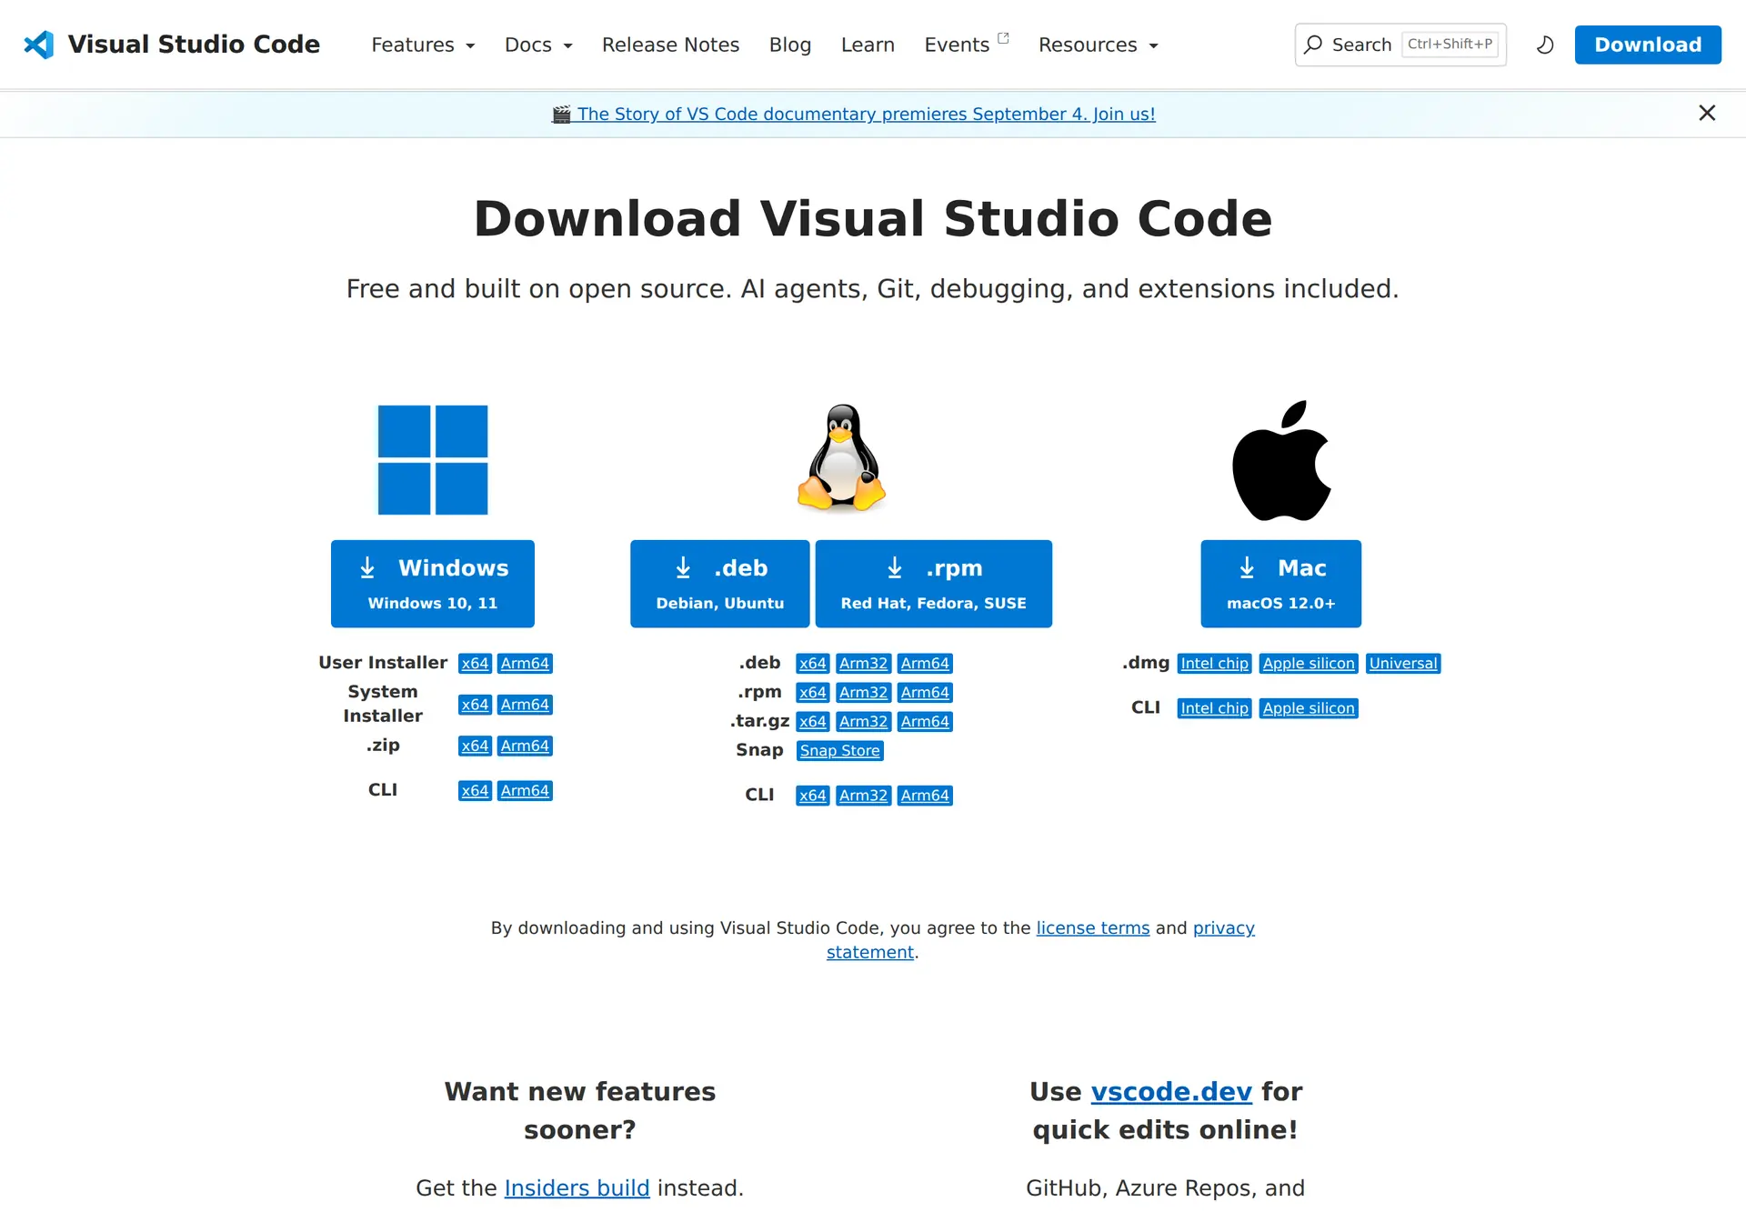This screenshot has height=1212, width=1746.
Task: Select Mac .dmg Apple silicon link
Action: (x=1309, y=664)
